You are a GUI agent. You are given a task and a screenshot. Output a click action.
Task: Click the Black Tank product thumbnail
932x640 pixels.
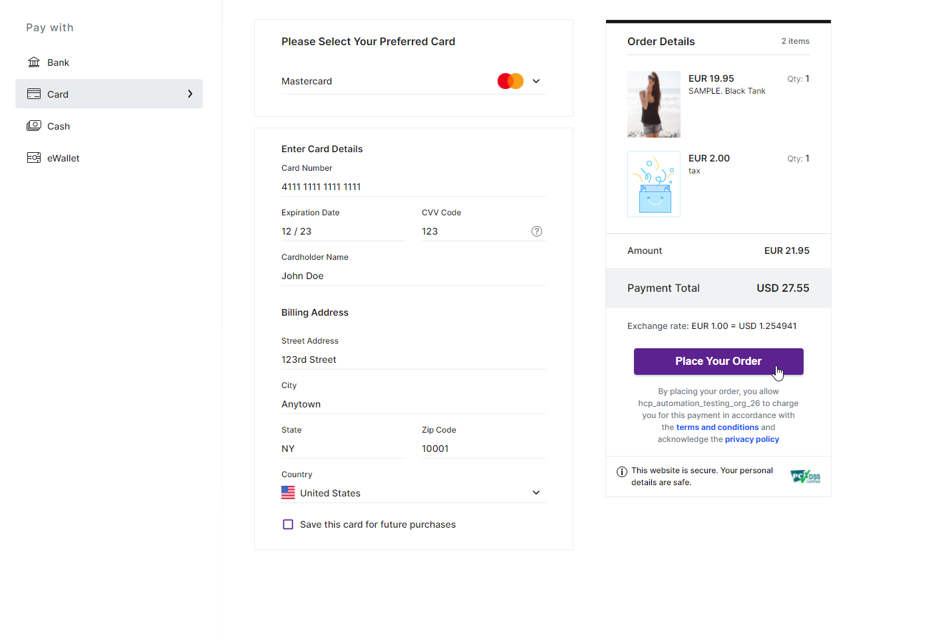[653, 104]
